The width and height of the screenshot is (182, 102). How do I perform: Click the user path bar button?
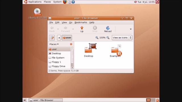click(67, 38)
